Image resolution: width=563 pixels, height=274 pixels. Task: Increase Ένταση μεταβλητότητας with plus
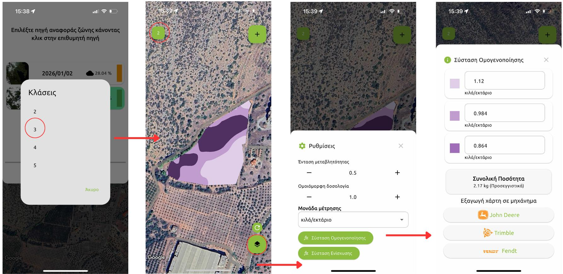[398, 172]
